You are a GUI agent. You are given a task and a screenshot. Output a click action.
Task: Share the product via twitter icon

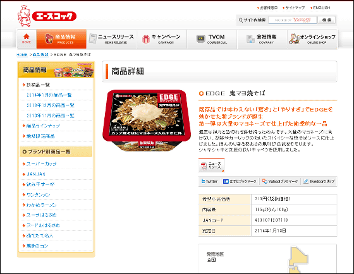coord(209,181)
